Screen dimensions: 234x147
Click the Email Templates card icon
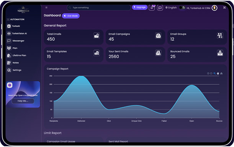(97, 53)
